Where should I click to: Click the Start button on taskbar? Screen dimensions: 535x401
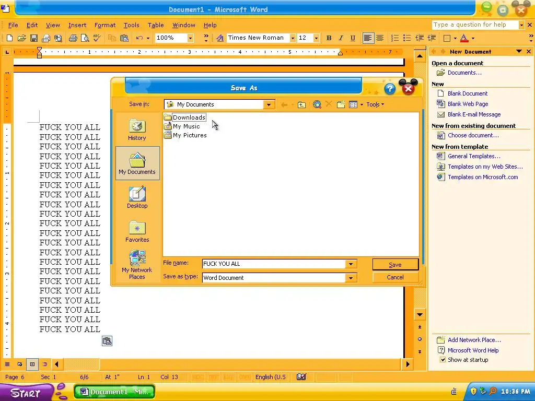pos(26,393)
